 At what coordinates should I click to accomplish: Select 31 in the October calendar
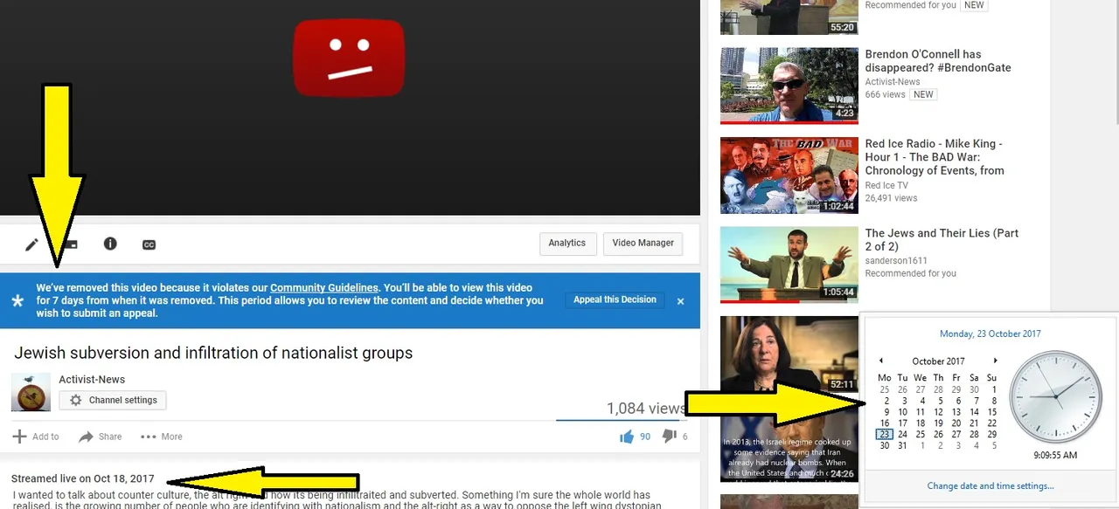[x=902, y=445]
